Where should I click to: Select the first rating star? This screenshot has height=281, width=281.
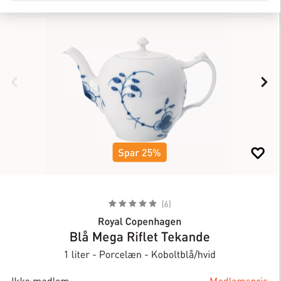coord(112,204)
